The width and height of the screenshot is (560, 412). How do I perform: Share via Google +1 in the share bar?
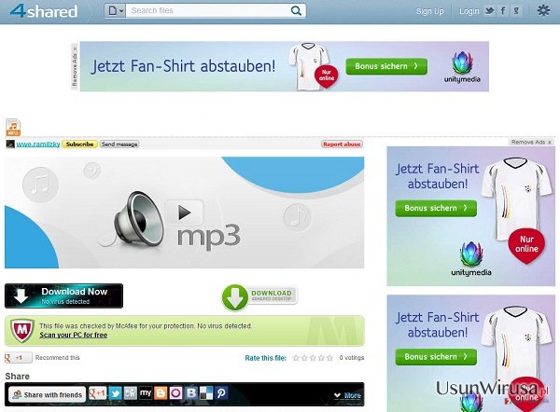tap(97, 393)
